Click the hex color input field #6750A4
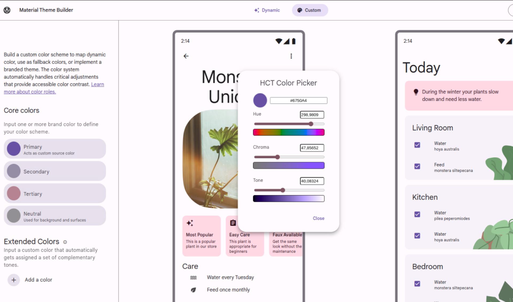Image resolution: width=513 pixels, height=302 pixels. pos(298,100)
